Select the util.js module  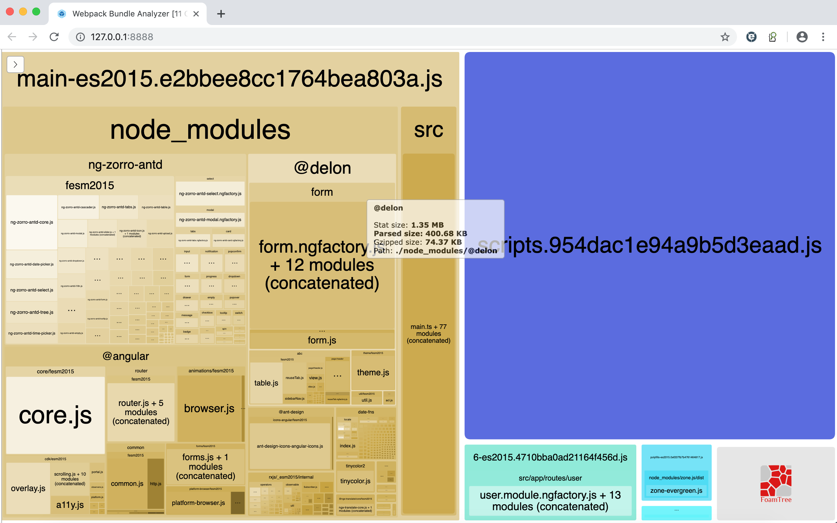(x=367, y=400)
